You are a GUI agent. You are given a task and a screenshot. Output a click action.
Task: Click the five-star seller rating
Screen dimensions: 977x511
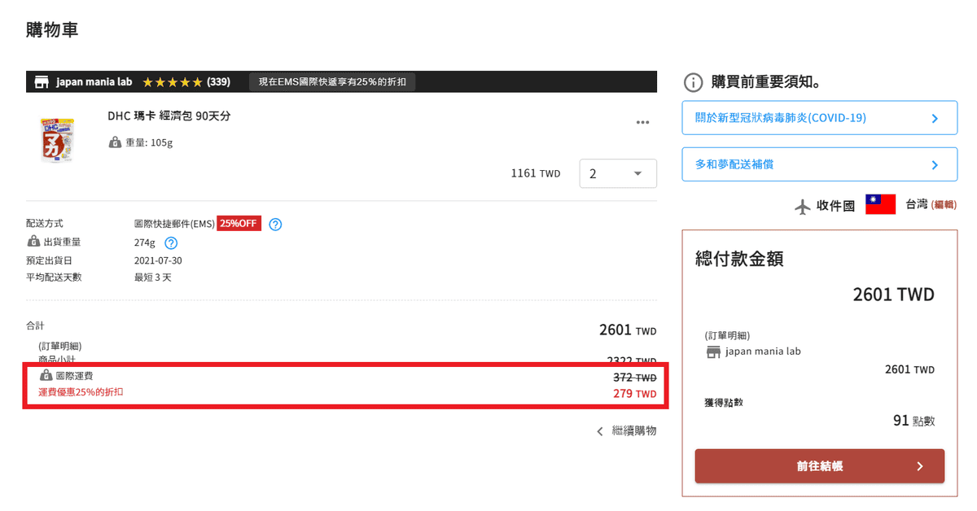coord(172,82)
